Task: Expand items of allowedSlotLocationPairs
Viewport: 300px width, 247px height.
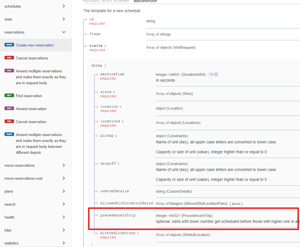Action: [x=236, y=204]
